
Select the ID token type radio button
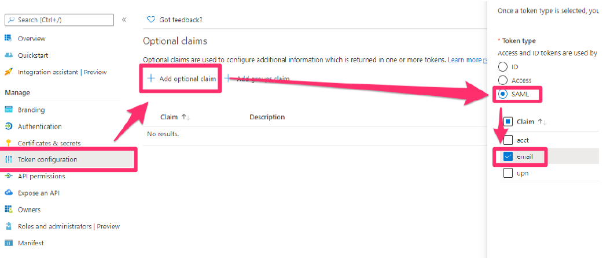[x=503, y=66]
